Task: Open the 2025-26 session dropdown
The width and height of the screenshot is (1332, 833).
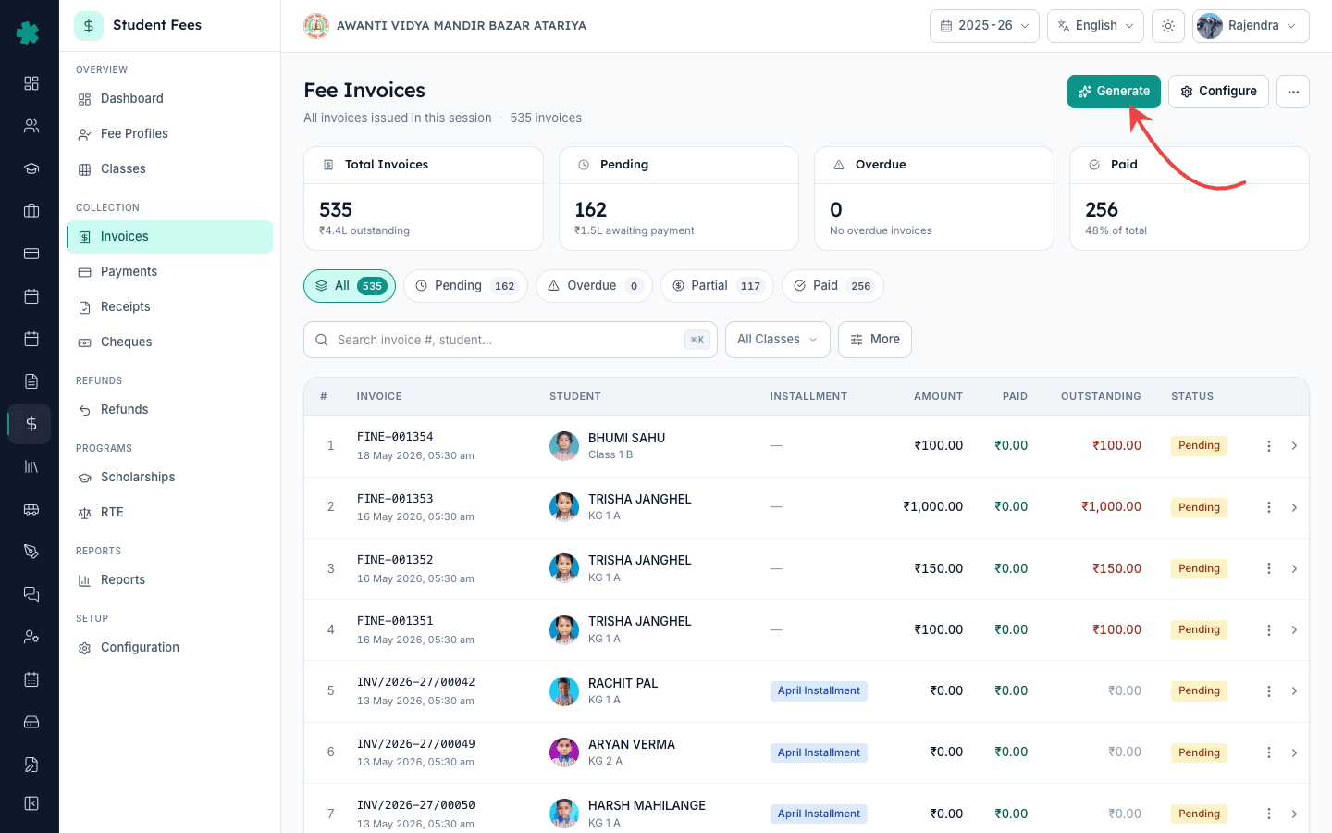Action: tap(984, 26)
